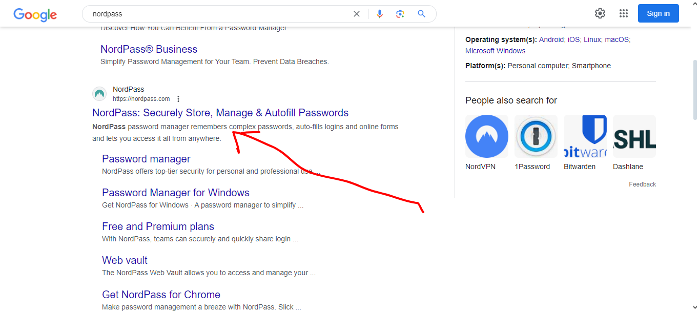
Task: Click in the nordpass search field
Action: pos(215,14)
